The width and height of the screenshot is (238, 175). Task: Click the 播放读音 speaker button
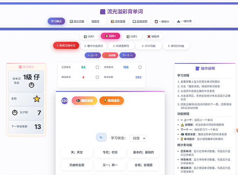84,101
